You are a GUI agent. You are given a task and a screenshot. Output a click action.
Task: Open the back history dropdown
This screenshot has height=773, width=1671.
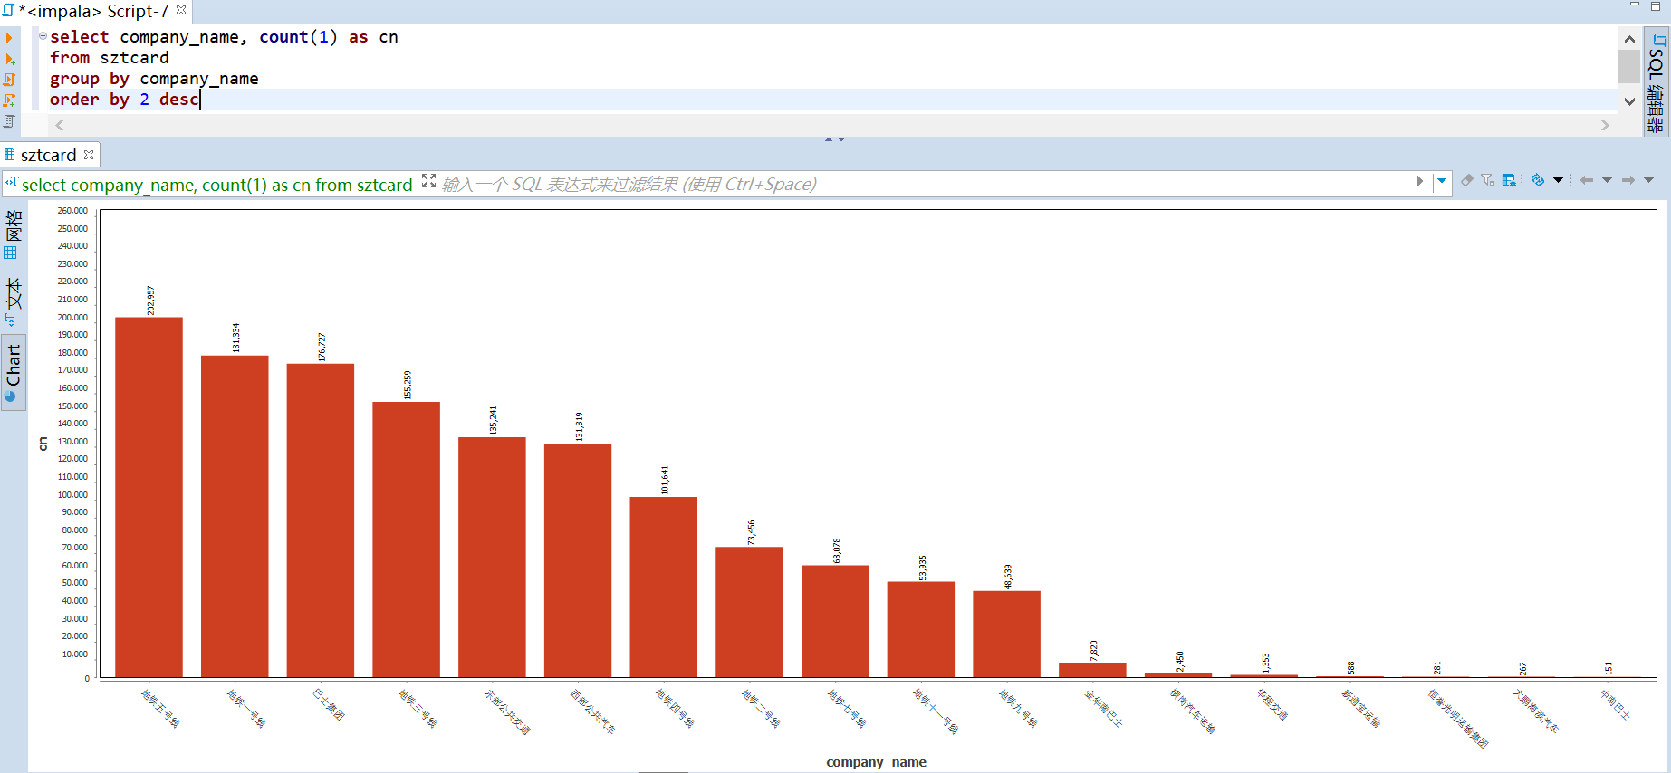pos(1608,180)
